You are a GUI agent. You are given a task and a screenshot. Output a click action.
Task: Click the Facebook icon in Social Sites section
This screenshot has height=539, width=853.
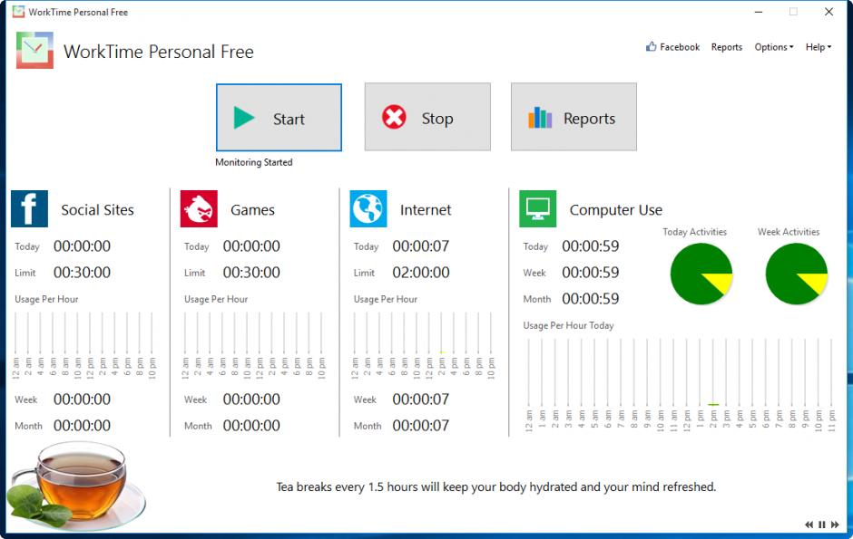point(29,208)
